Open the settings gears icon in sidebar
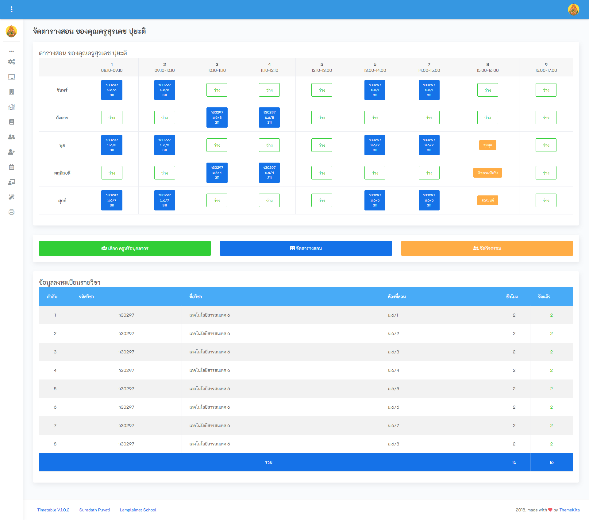The image size is (589, 520). (12, 62)
